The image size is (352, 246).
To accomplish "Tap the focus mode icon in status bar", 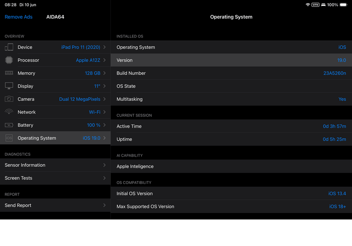I will (x=323, y=5).
